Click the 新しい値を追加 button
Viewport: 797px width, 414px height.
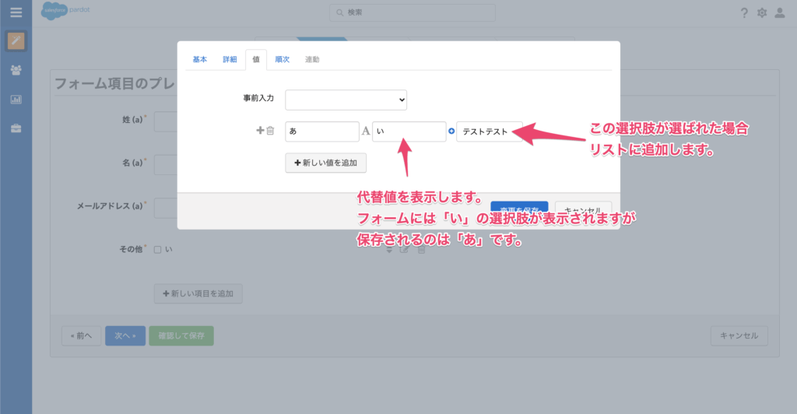(325, 163)
